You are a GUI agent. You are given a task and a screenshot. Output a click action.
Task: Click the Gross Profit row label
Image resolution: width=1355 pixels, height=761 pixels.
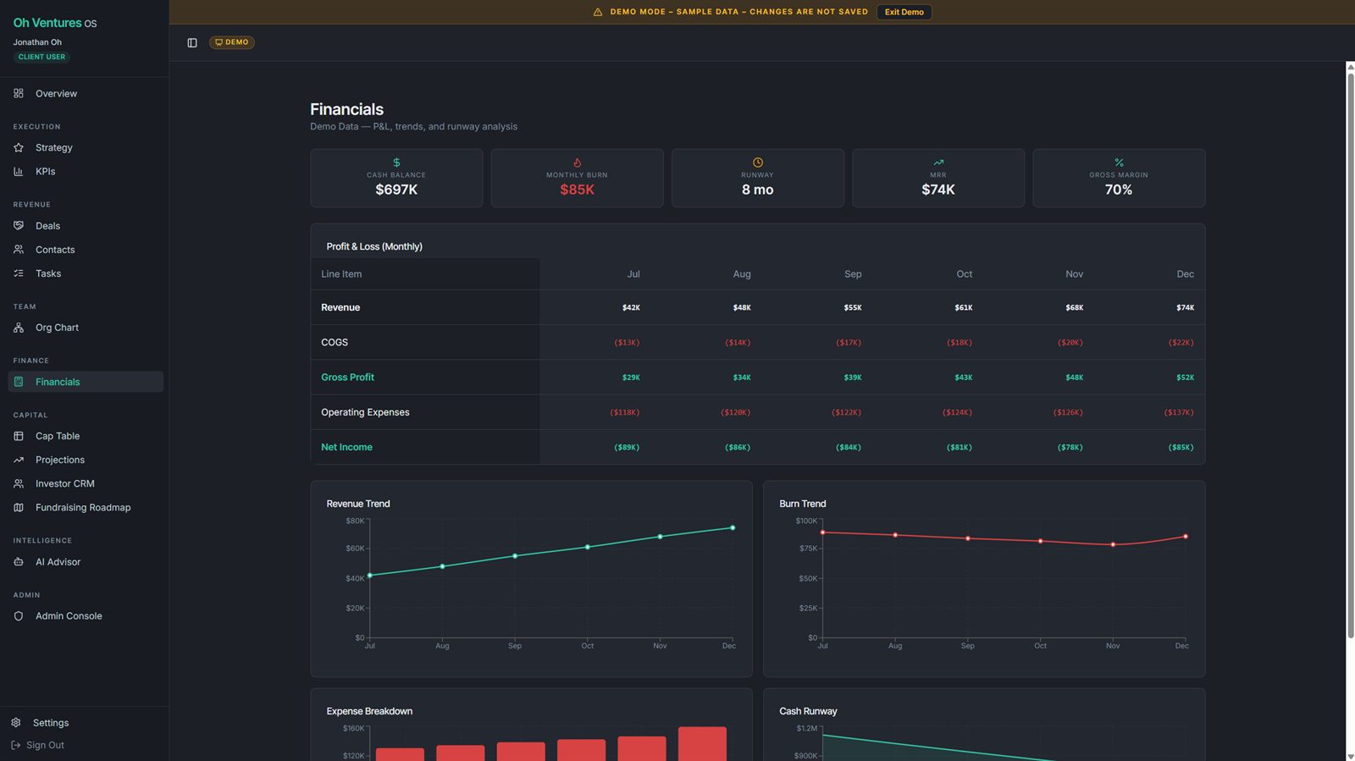[x=347, y=378]
